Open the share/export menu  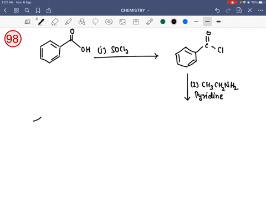49,11
